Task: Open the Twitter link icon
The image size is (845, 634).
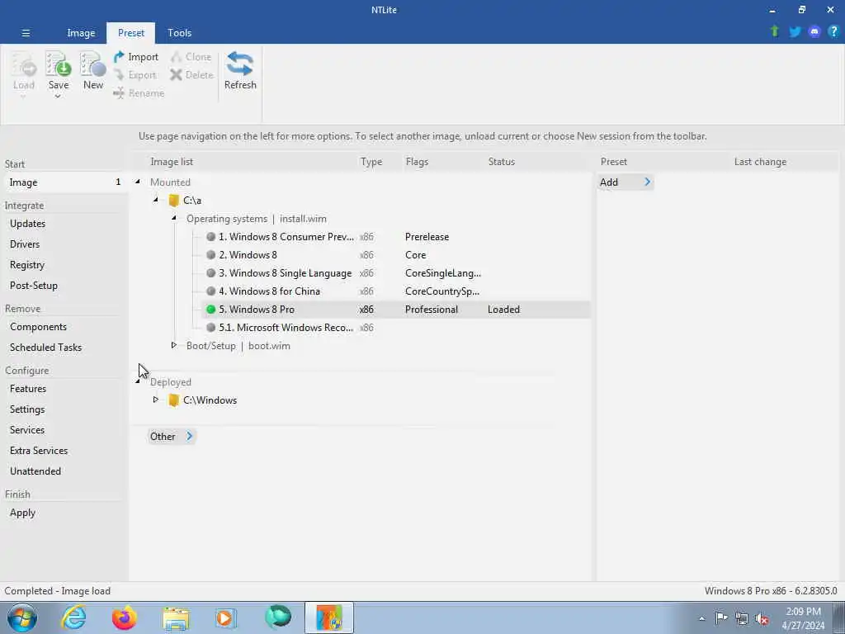Action: 795,32
